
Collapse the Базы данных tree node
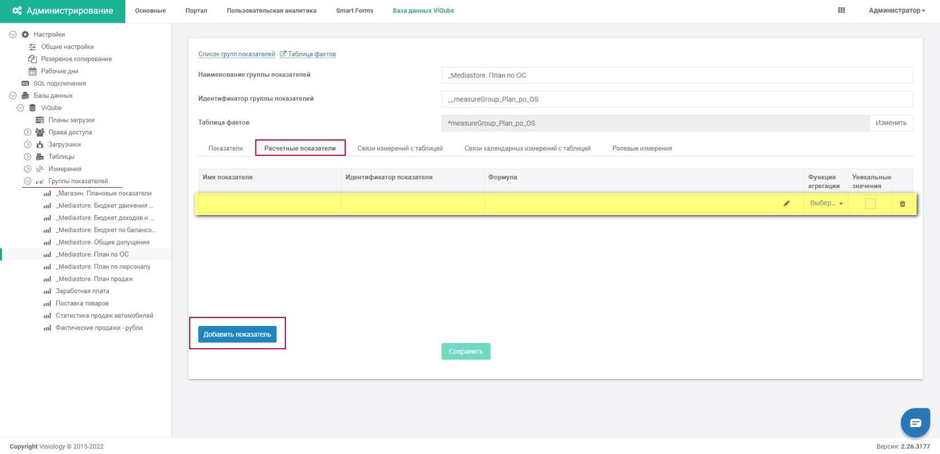coord(13,96)
